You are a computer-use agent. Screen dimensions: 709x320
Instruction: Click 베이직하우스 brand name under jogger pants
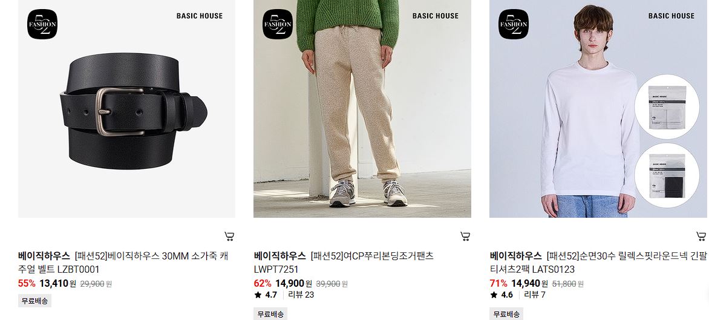tap(280, 256)
